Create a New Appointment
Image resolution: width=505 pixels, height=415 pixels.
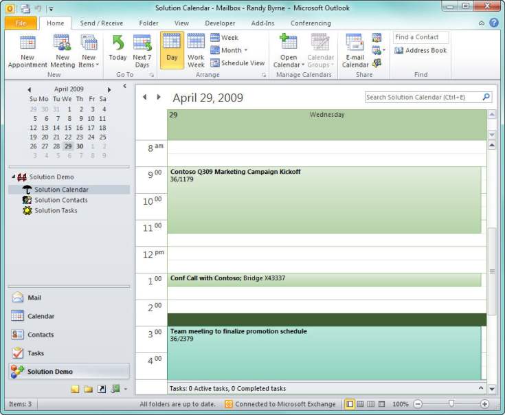[27, 52]
